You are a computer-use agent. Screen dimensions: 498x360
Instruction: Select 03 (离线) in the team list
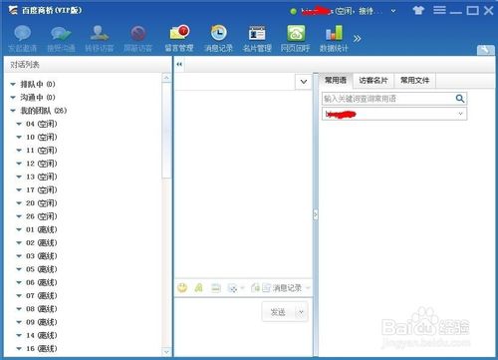(42, 256)
